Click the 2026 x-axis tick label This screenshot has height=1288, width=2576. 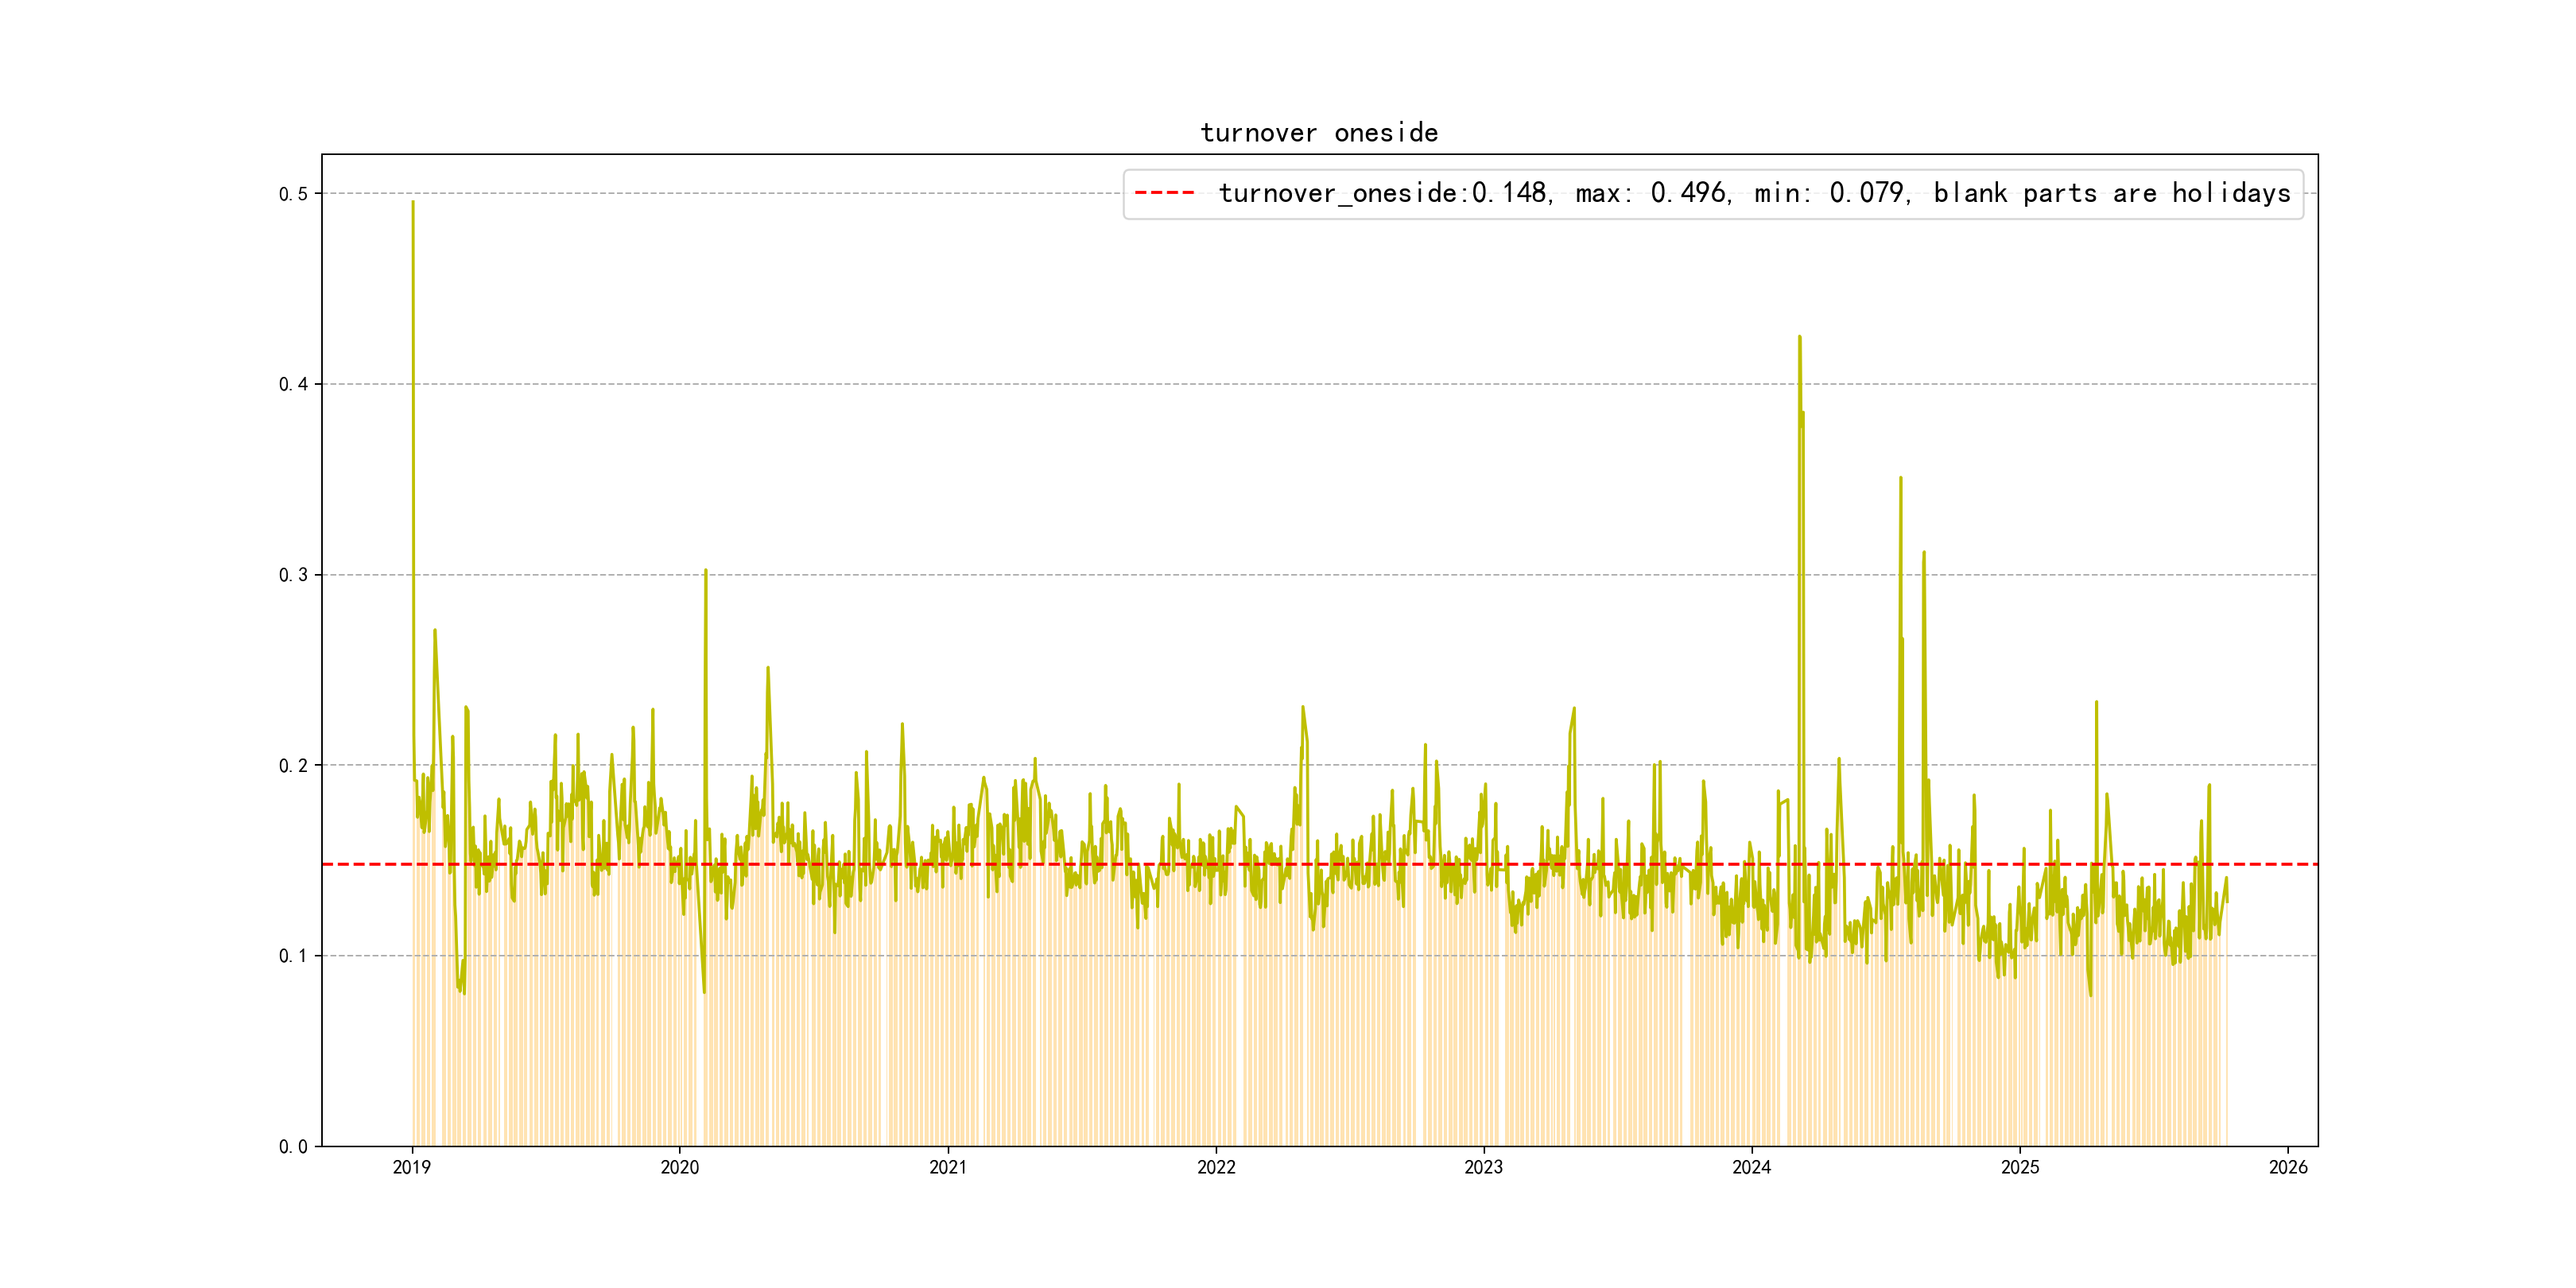2288,1167
